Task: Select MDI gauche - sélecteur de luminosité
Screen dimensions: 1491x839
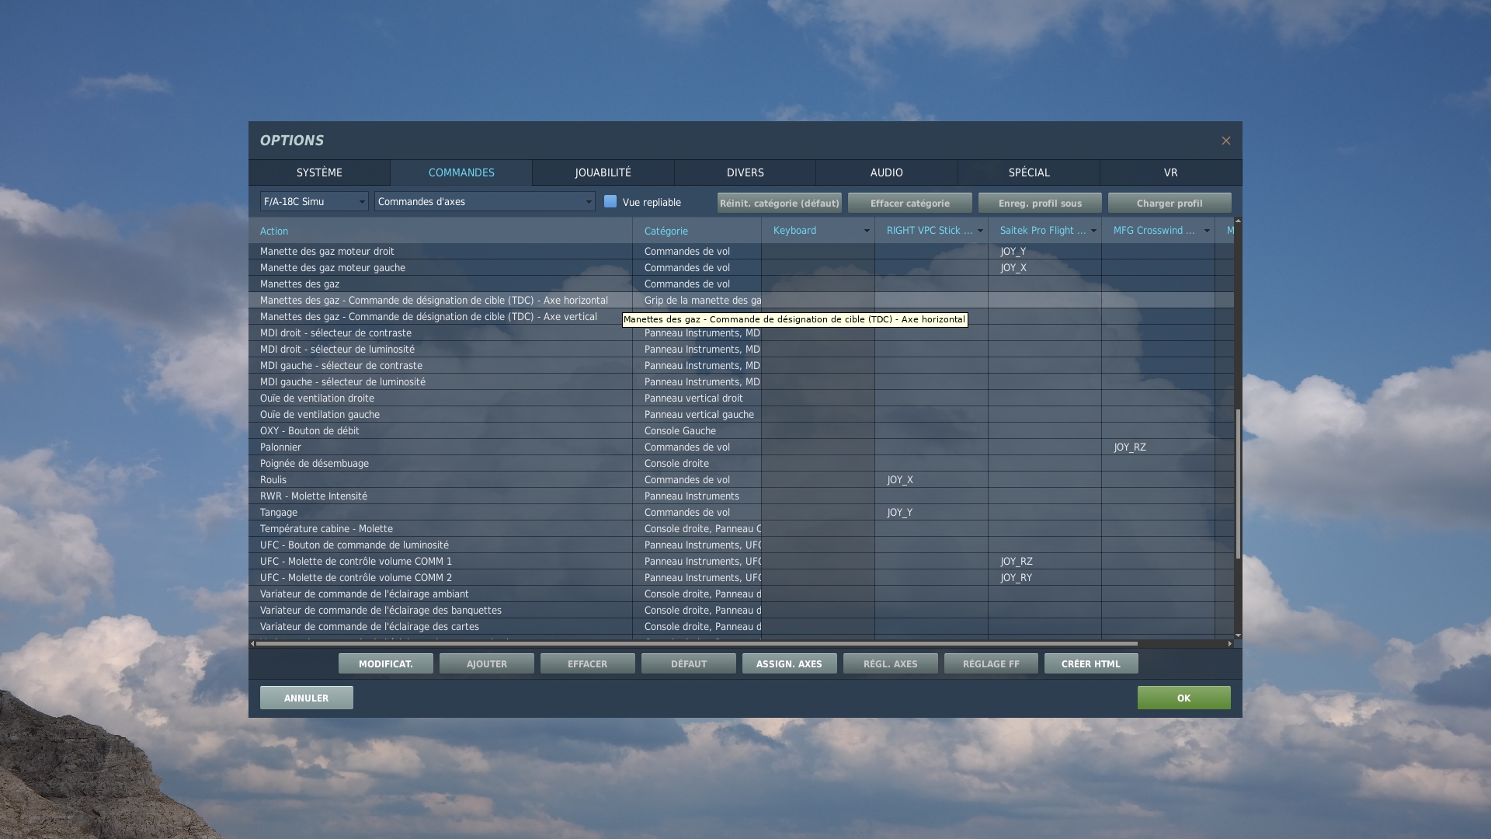Action: [x=741, y=381]
